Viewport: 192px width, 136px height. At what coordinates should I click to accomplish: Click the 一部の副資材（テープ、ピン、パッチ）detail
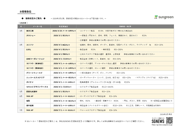(x=102, y=73)
